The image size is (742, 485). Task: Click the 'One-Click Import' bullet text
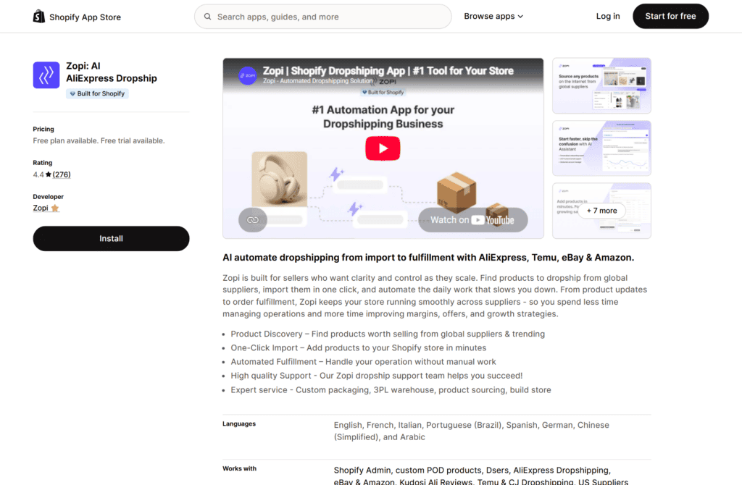pyautogui.click(x=358, y=348)
